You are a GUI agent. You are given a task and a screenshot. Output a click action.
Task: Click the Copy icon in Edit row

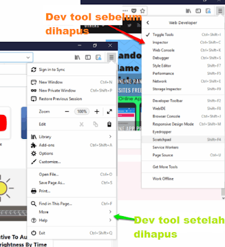tap(96, 124)
